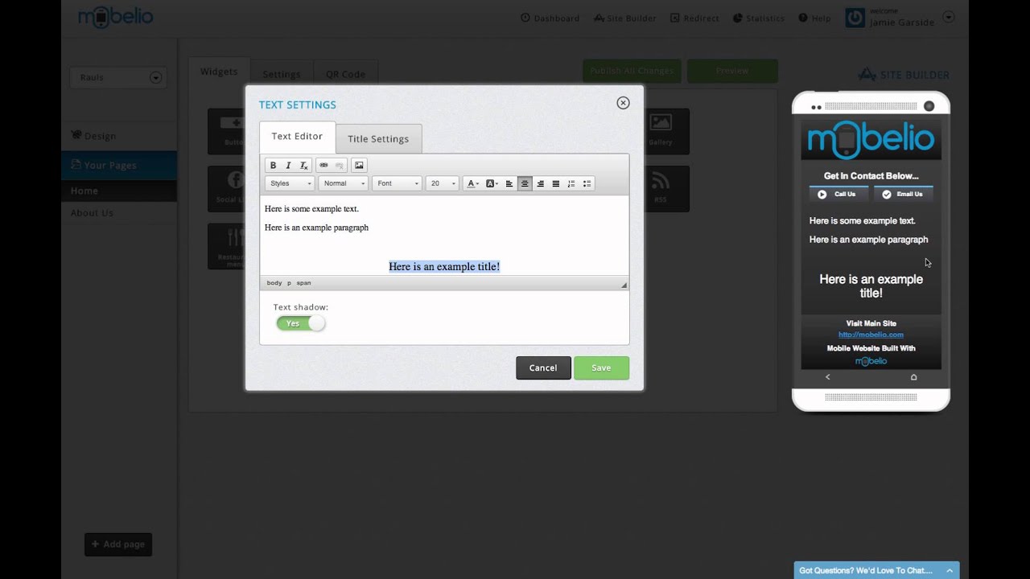Click Email Us in phone preview

(x=903, y=194)
